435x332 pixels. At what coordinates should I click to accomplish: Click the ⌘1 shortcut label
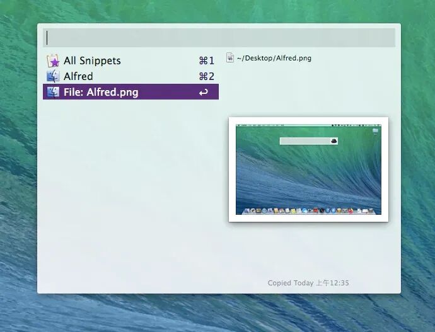[x=206, y=60]
